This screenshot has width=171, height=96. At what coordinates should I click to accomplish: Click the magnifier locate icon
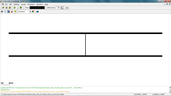pyautogui.click(x=5, y=12)
